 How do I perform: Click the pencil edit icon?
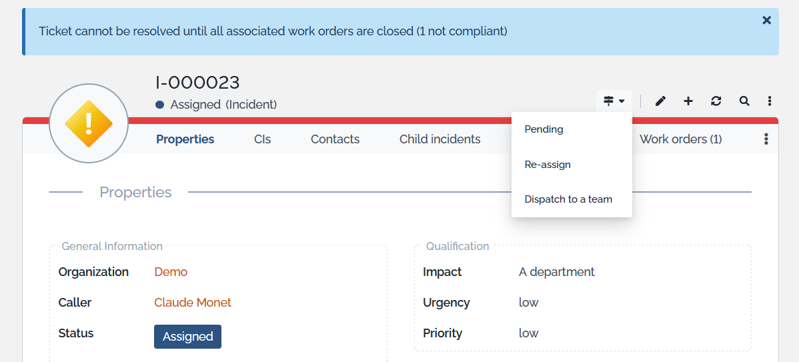click(660, 101)
